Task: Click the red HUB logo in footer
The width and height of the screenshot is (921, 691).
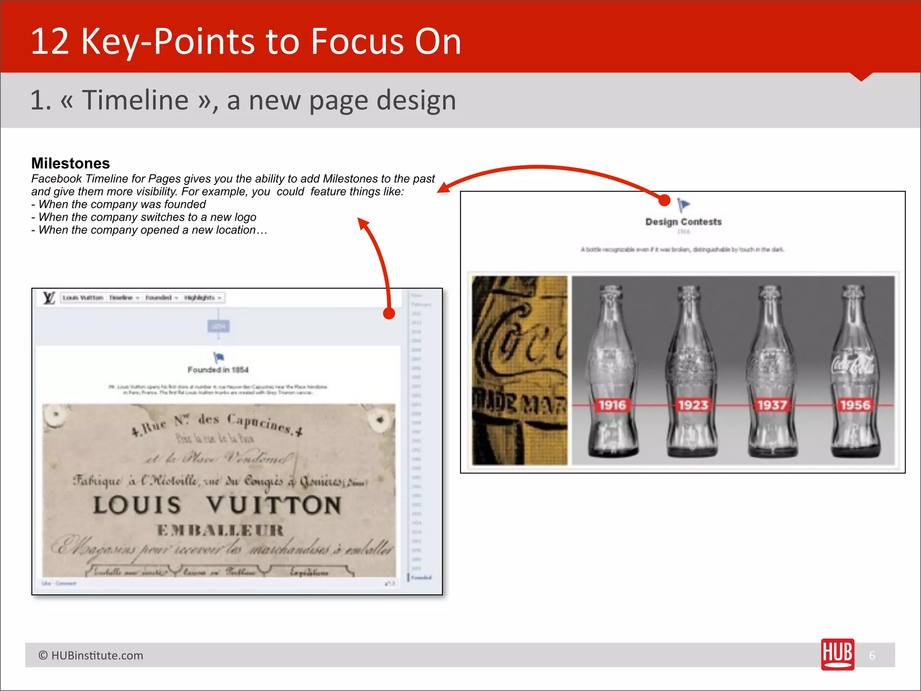Action: 837,655
